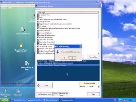The image size is (136, 102).
Task: Open the Selección de Unidad dropdown arrow
Action: coord(99,86)
